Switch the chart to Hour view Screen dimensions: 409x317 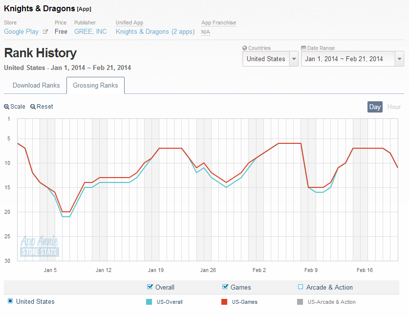[x=394, y=107]
